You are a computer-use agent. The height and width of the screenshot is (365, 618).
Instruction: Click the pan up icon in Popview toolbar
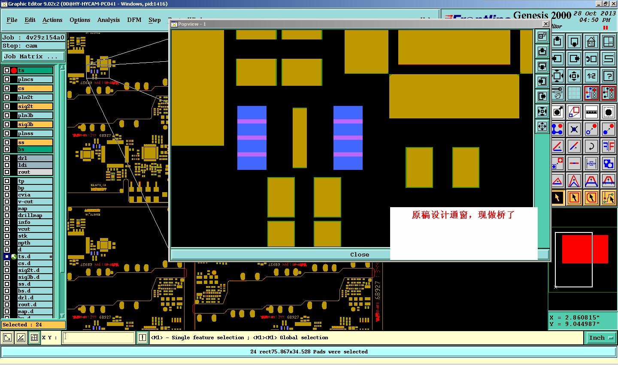[x=542, y=51]
